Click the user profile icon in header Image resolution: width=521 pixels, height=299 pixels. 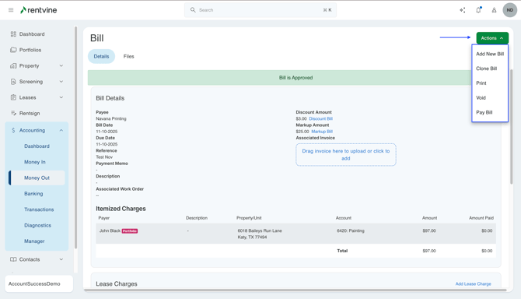tap(494, 10)
